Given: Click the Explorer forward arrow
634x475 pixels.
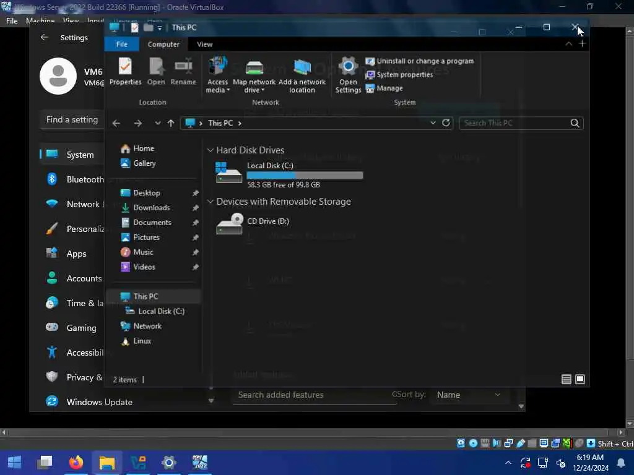Looking at the screenshot, I should (138, 123).
